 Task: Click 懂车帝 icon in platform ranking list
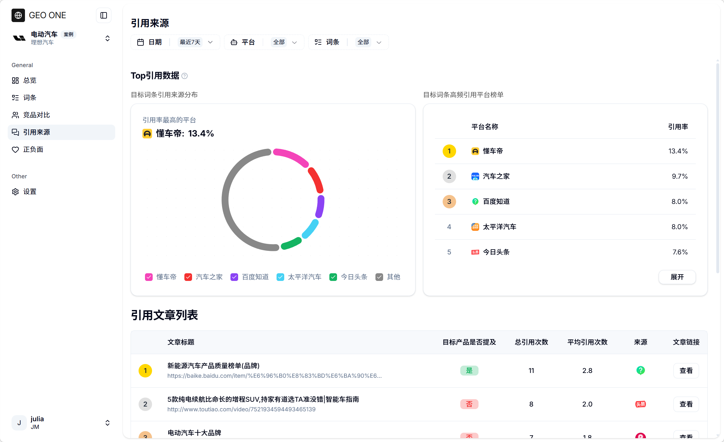click(x=475, y=151)
